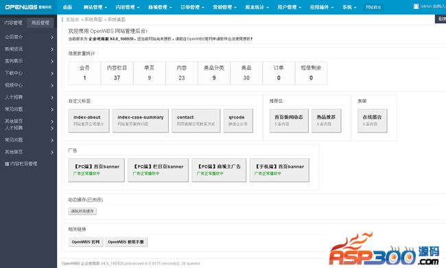Screen dimensions: 446x268
Task: Click the admin user avatar icon
Action: point(416,6)
